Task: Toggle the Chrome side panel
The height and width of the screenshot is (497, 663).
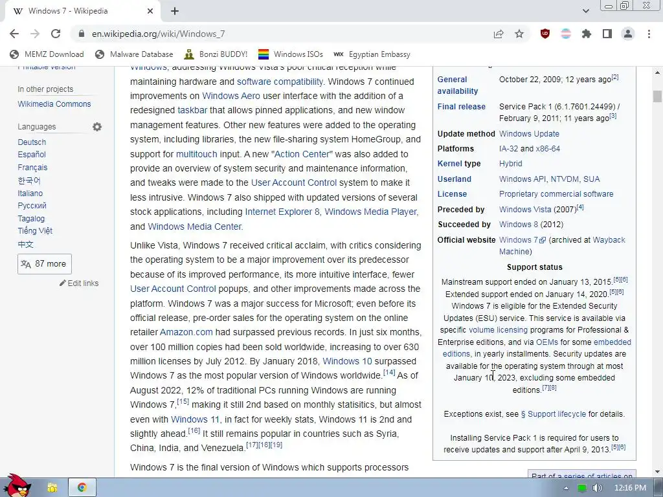Action: point(607,34)
